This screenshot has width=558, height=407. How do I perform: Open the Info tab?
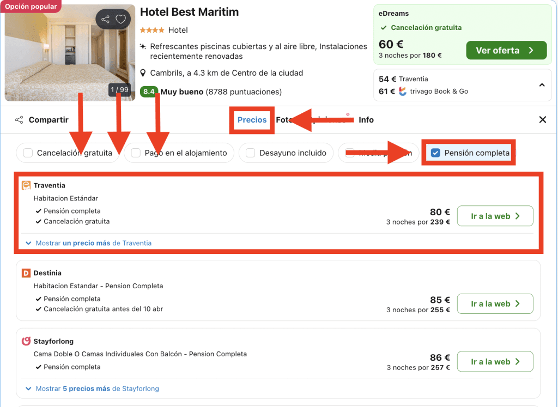click(366, 120)
